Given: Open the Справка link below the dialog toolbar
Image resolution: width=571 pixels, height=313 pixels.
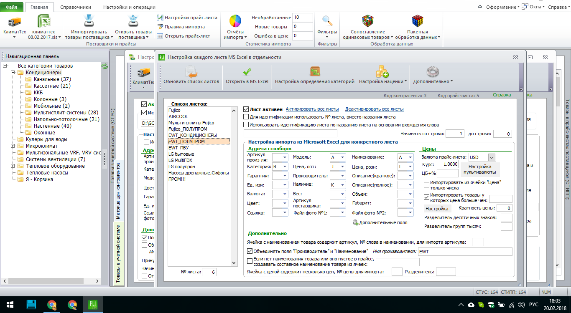Looking at the screenshot, I should [x=502, y=95].
